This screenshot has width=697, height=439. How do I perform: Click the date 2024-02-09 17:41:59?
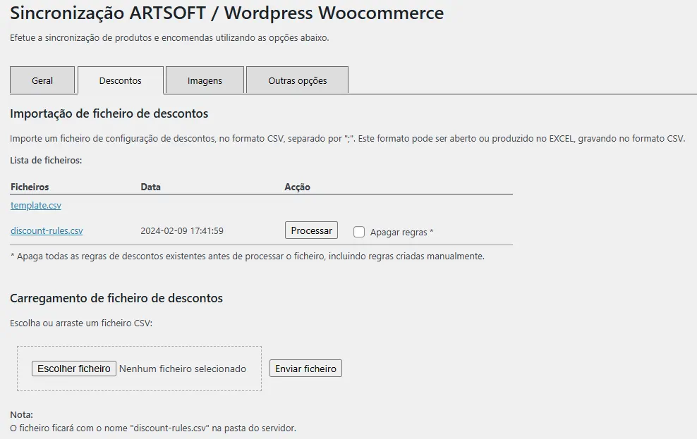pyautogui.click(x=182, y=231)
